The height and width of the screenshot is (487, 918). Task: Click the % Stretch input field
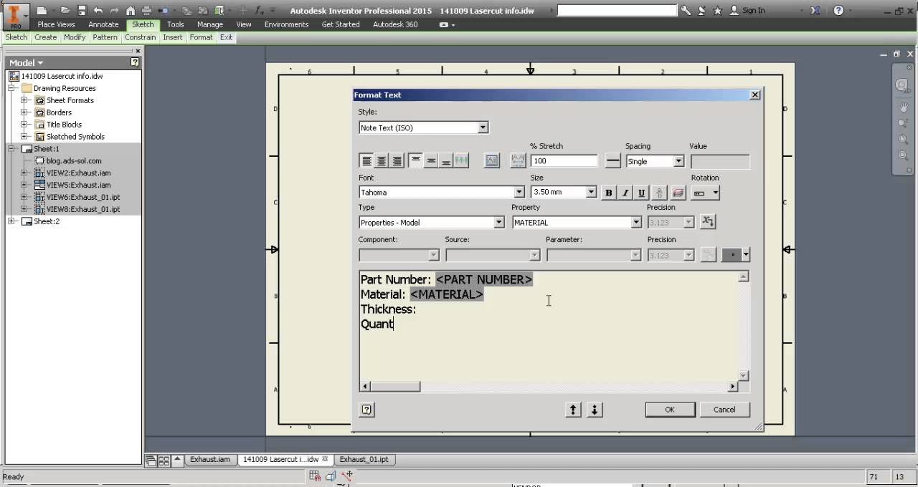564,161
